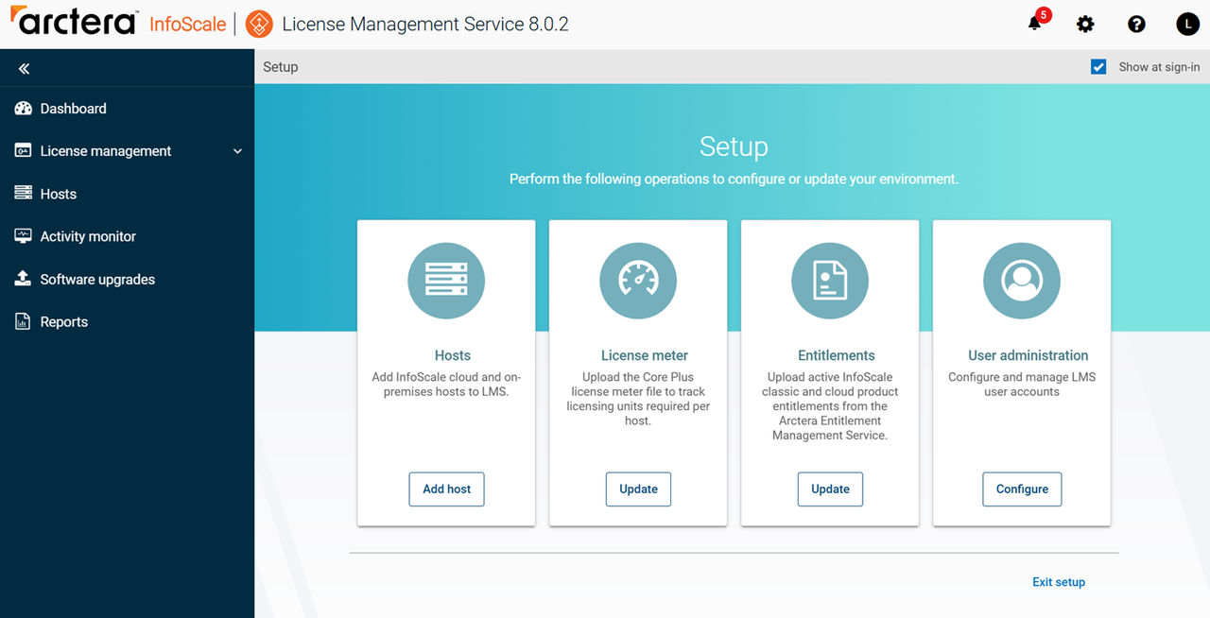Go to Hosts in the sidebar
Viewport: 1210px width, 618px height.
click(59, 194)
